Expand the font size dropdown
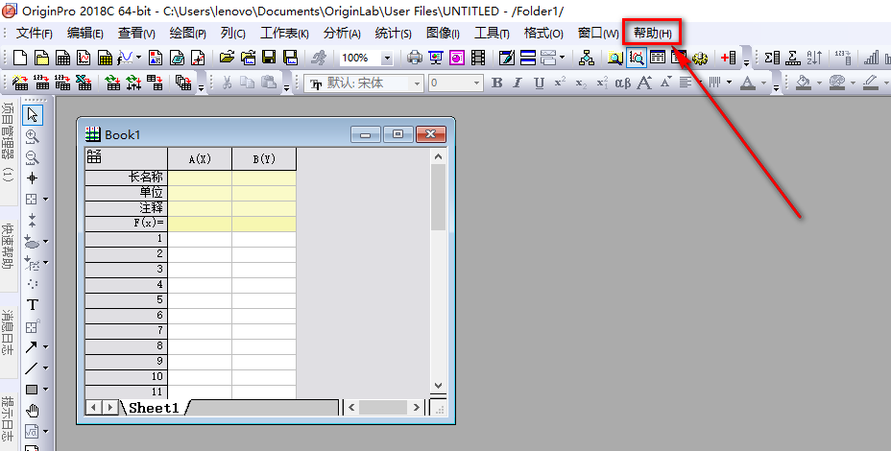Screen dimensions: 891x451 [476, 83]
